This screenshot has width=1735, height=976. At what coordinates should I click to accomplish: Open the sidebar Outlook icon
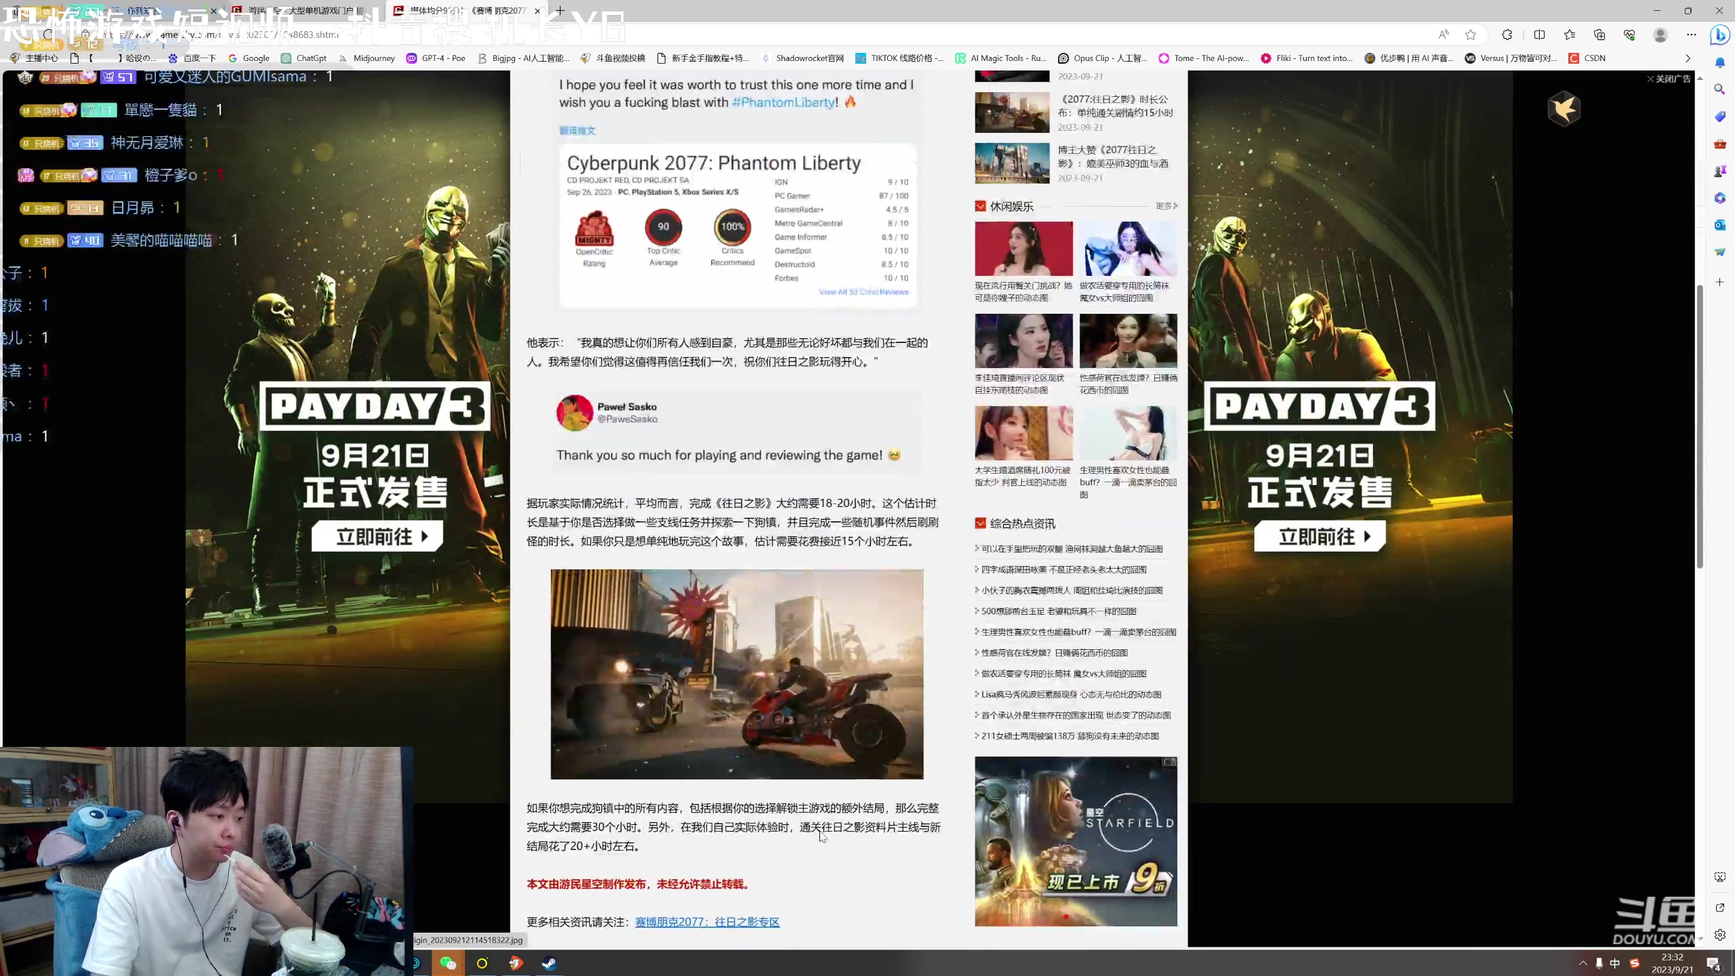click(x=1719, y=225)
